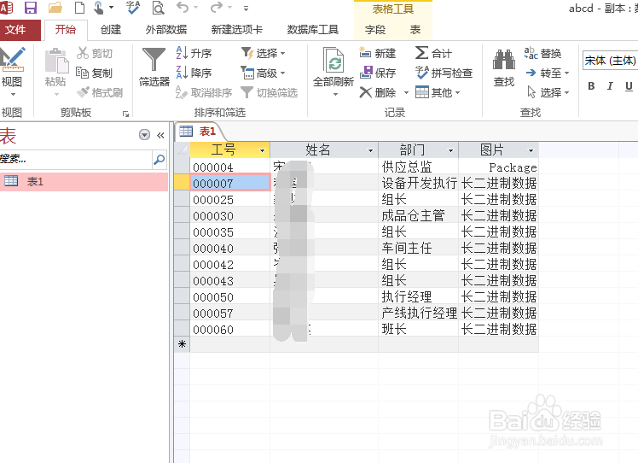The width and height of the screenshot is (638, 463).
Task: Click 拼写检查 (Spelling) button in Records group
Action: 444,73
